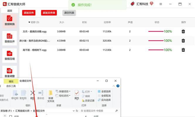This screenshot has height=117, width=195.
Task: Click the 比特率 column header
Action: point(107,22)
